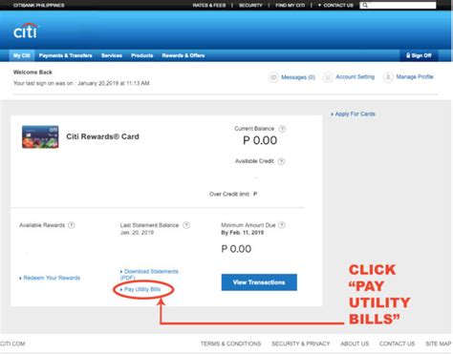Screen dimensions: 453x354
Task: Click into the top search field
Action: click(x=398, y=5)
